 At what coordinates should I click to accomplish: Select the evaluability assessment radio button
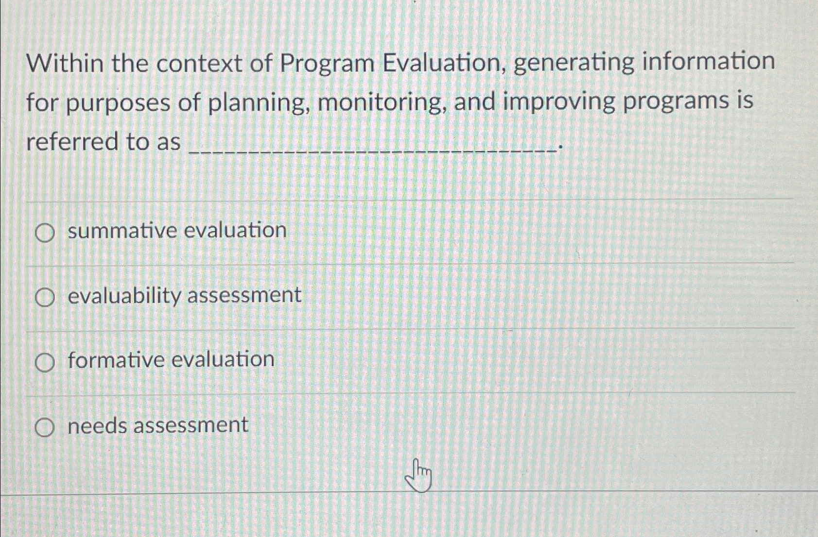[x=45, y=297]
